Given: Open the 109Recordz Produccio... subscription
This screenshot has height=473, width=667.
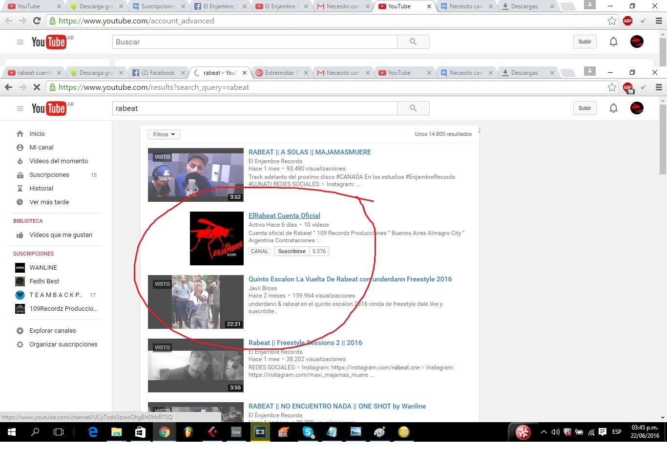Looking at the screenshot, I should 56,309.
